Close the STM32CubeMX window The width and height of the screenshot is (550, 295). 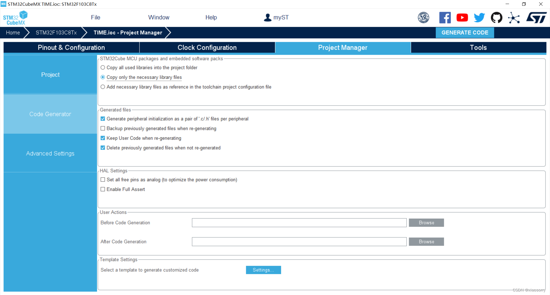[541, 4]
